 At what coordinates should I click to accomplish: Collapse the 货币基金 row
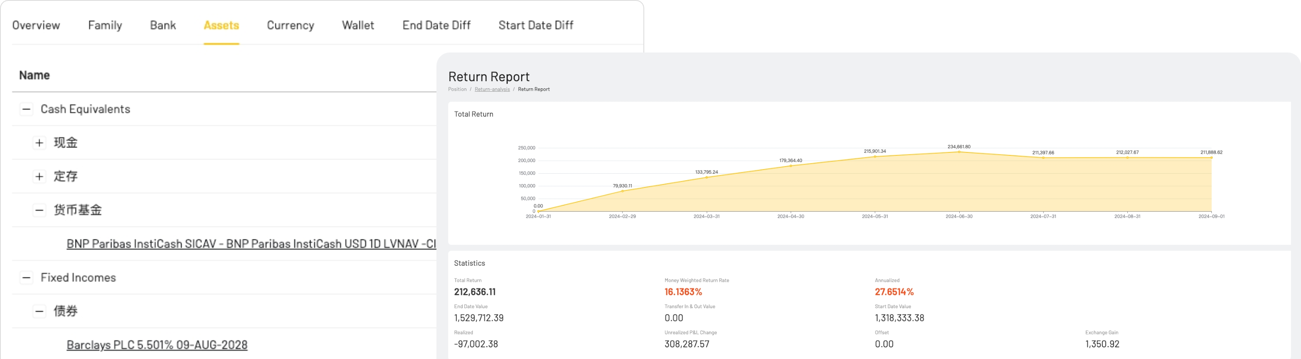pyautogui.click(x=39, y=210)
